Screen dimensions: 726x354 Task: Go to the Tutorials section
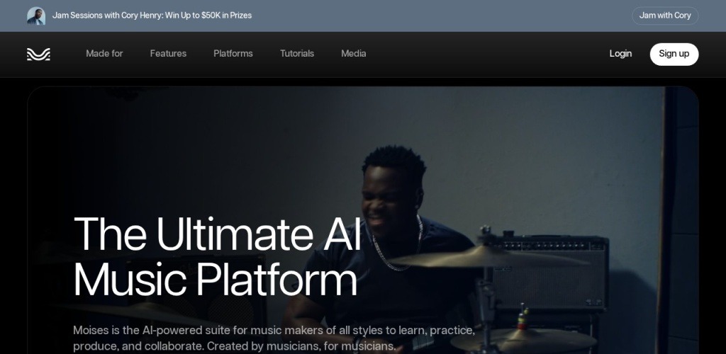(297, 54)
